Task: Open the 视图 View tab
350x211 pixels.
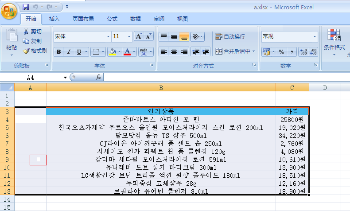Action: point(183,19)
